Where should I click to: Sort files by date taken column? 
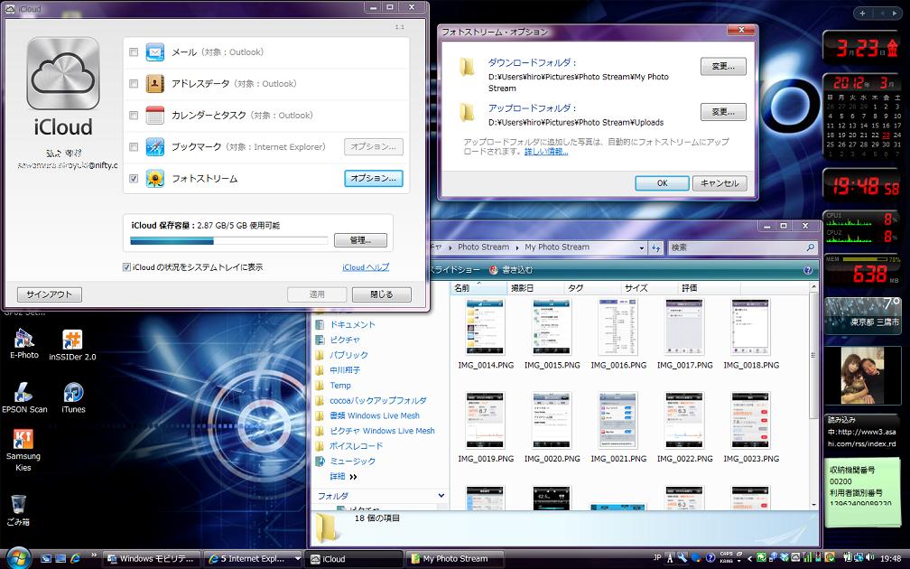click(535, 288)
